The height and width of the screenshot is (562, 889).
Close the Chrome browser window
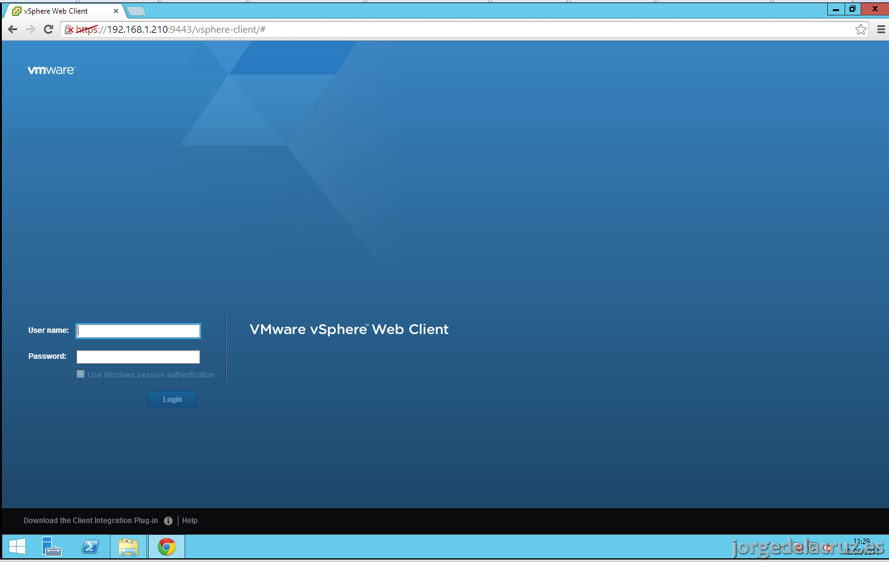875,9
